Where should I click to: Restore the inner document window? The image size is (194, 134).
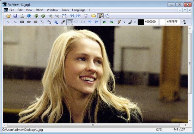tap(184, 10)
